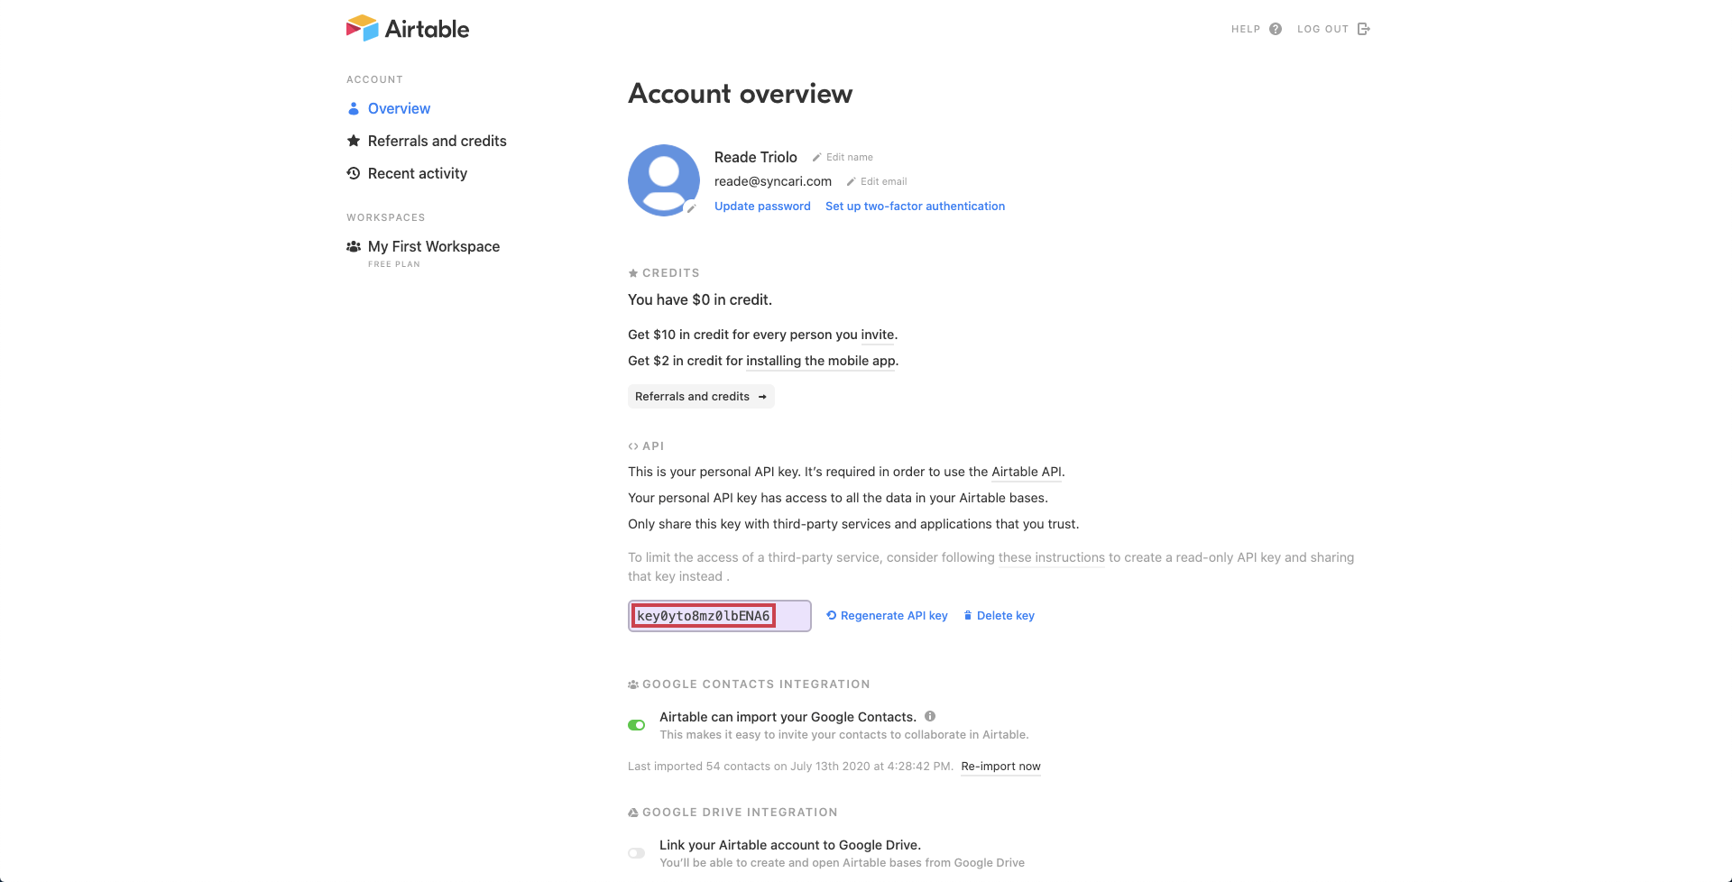Click the Log Out exit icon
1732x882 pixels.
click(x=1364, y=29)
